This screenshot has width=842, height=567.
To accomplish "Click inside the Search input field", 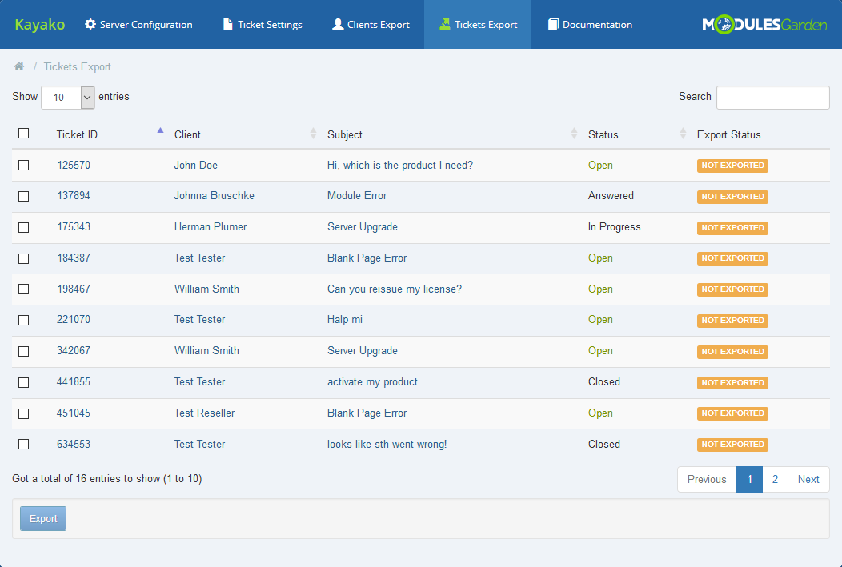I will [x=772, y=97].
